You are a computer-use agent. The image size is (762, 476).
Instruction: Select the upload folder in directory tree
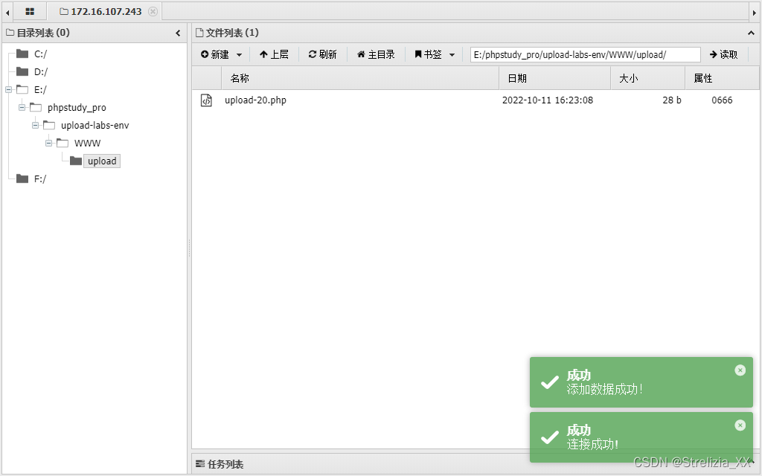(101, 161)
